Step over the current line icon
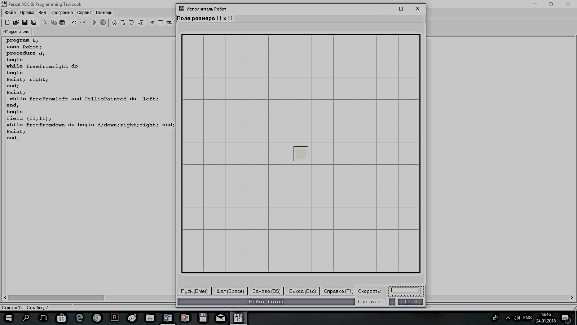 coord(132,22)
